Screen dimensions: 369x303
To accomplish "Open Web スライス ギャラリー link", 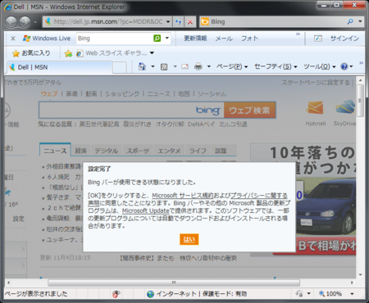I will click(112, 53).
